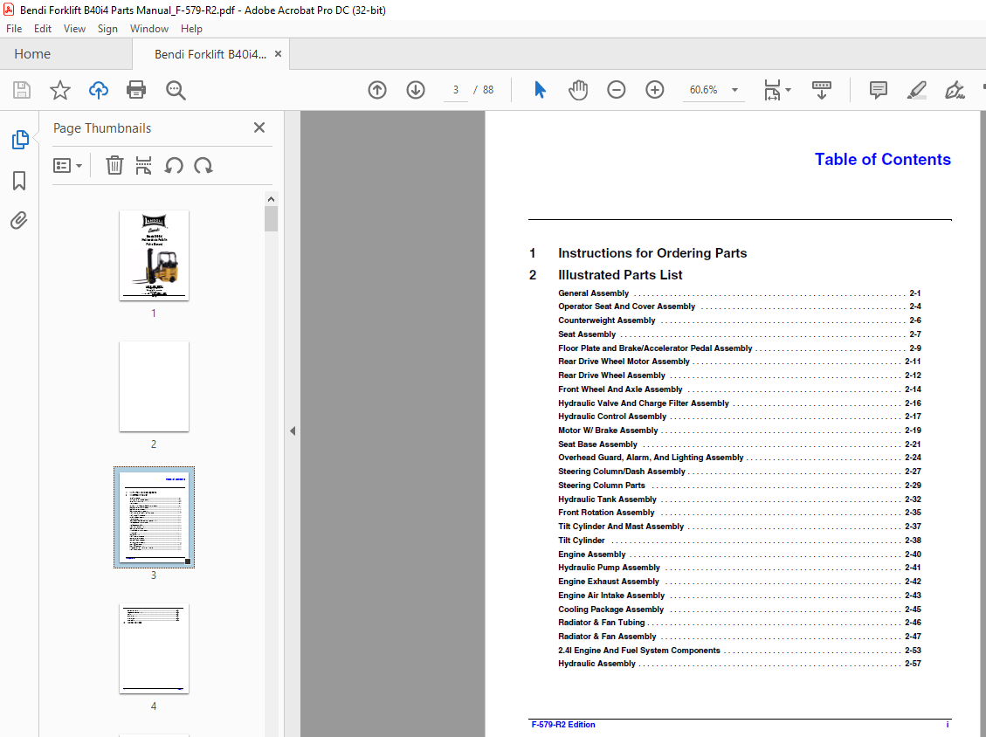
Task: Rotate page counterclockwise
Action: tap(174, 166)
